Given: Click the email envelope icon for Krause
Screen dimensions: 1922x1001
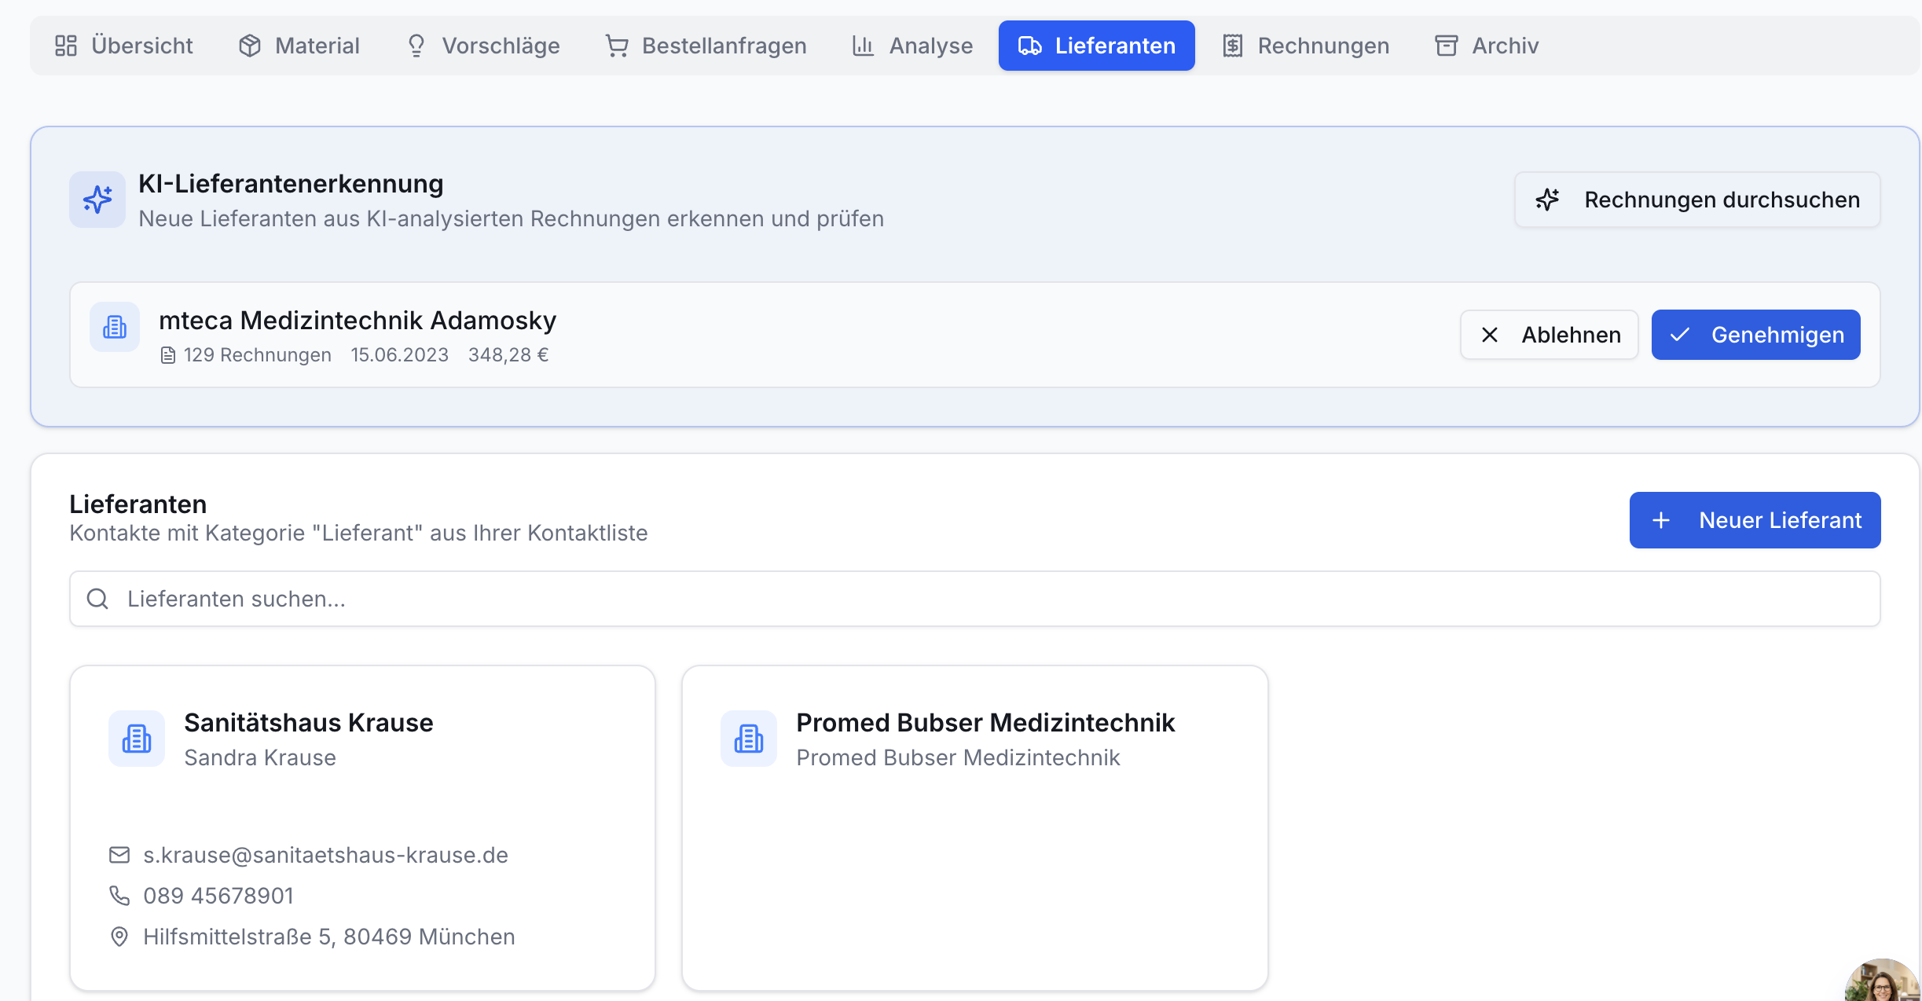Looking at the screenshot, I should point(119,855).
